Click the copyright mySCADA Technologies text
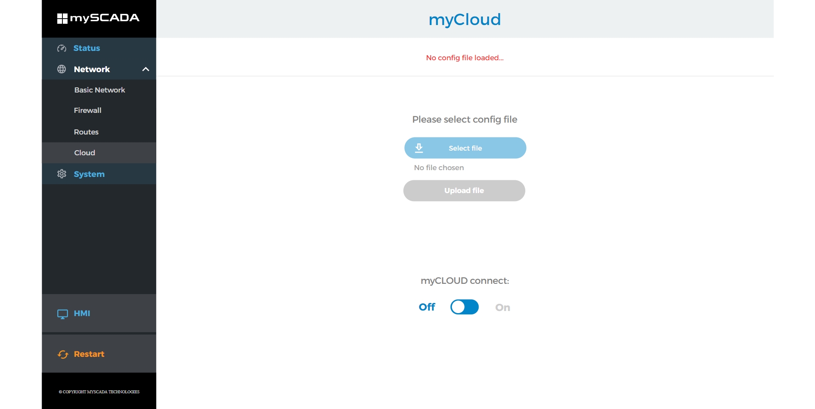Screen dimensions: 815x409 tap(99, 392)
